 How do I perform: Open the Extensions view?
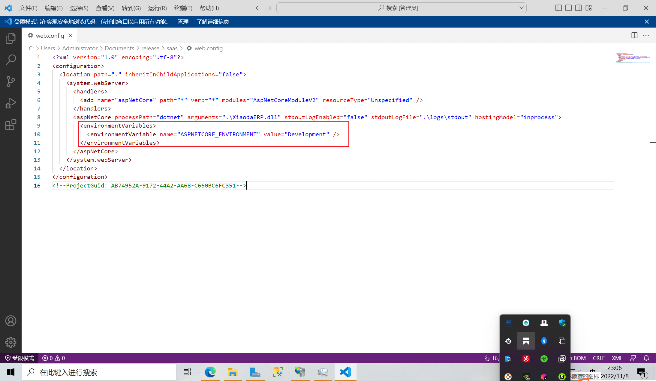coord(11,125)
